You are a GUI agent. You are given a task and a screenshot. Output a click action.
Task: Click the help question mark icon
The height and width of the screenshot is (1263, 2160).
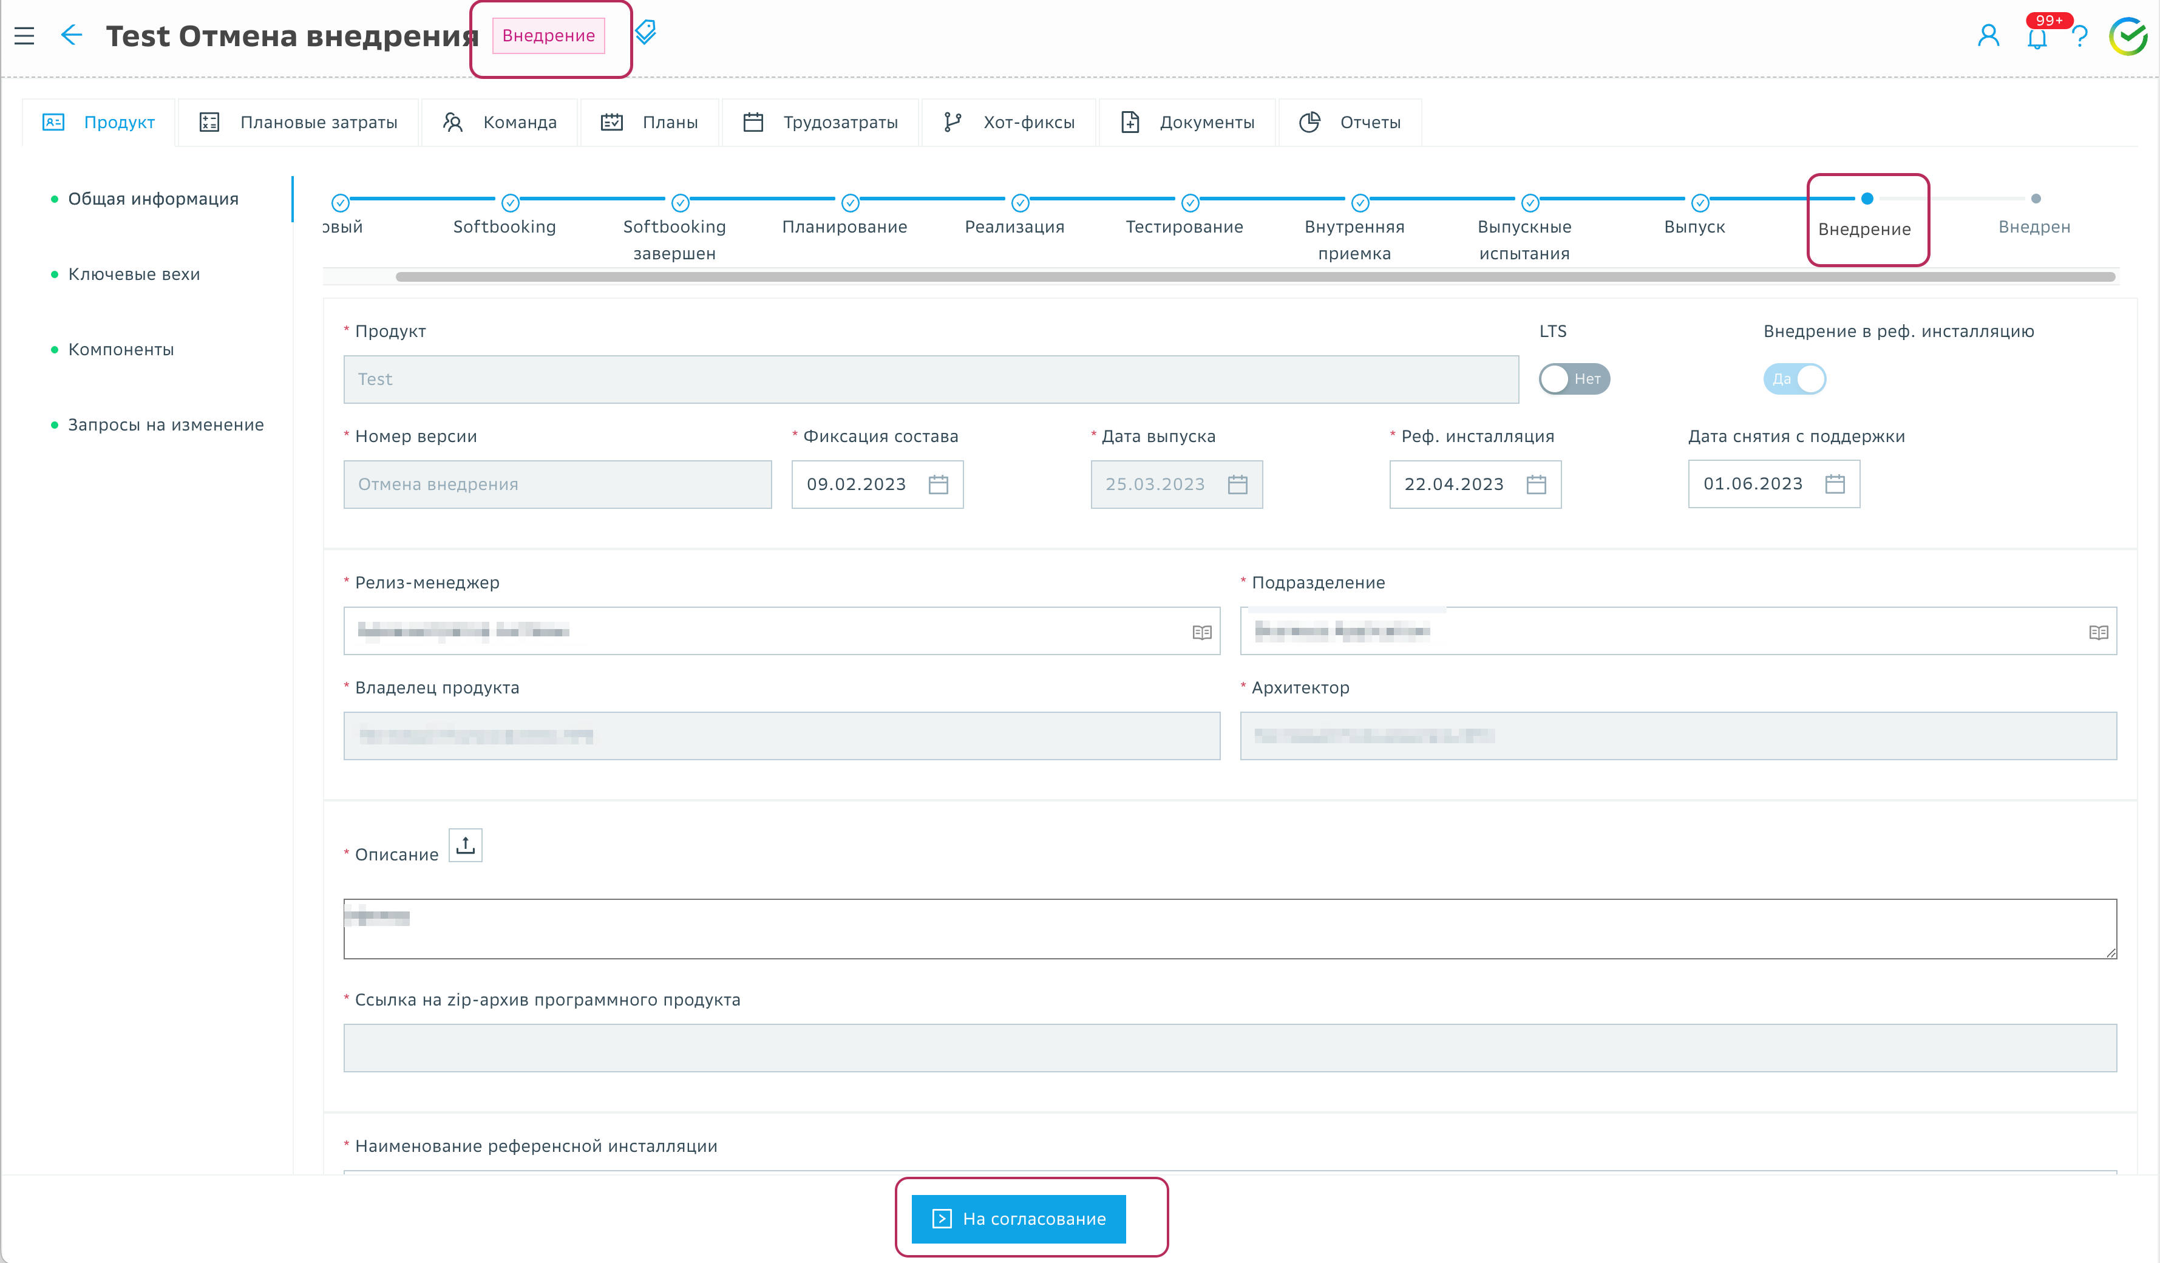(2079, 37)
